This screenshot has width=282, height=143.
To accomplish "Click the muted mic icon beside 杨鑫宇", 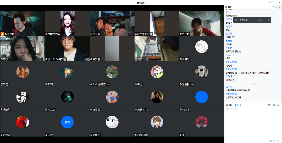I will point(91,135).
